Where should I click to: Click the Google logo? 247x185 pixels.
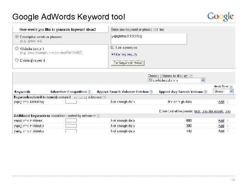220,17
